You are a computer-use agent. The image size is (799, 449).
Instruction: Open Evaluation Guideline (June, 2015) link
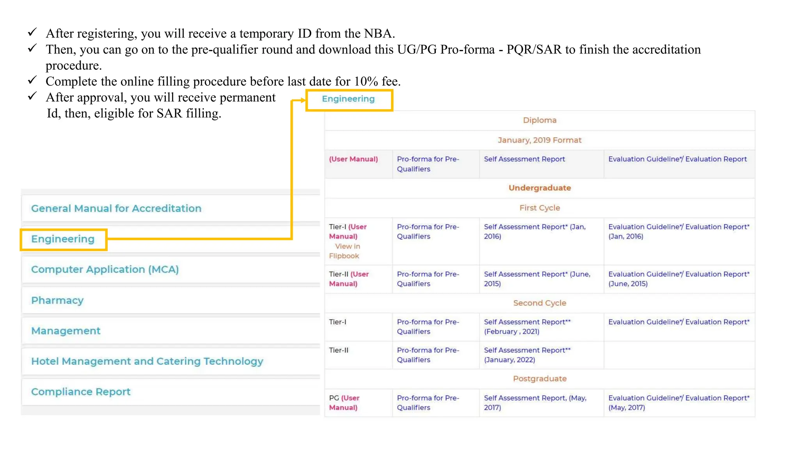678,279
